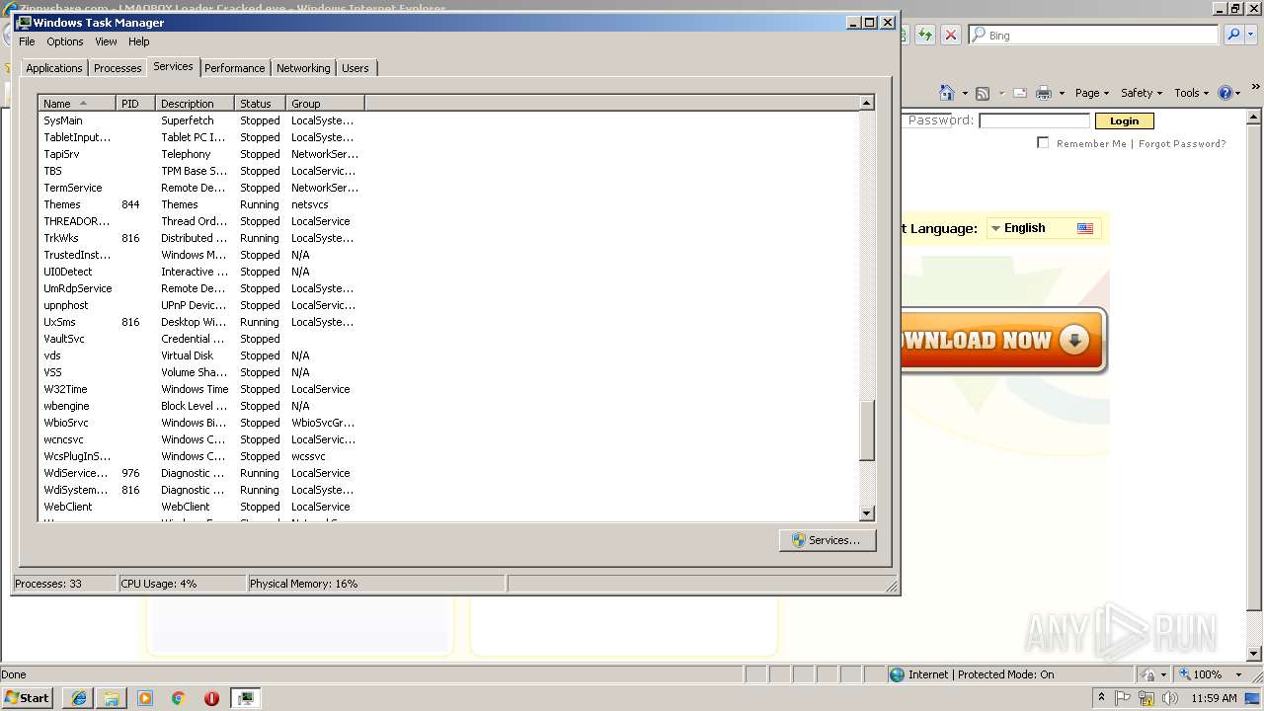Click the Task Manager title bar icon
Image resolution: width=1264 pixels, height=711 pixels.
[24, 22]
